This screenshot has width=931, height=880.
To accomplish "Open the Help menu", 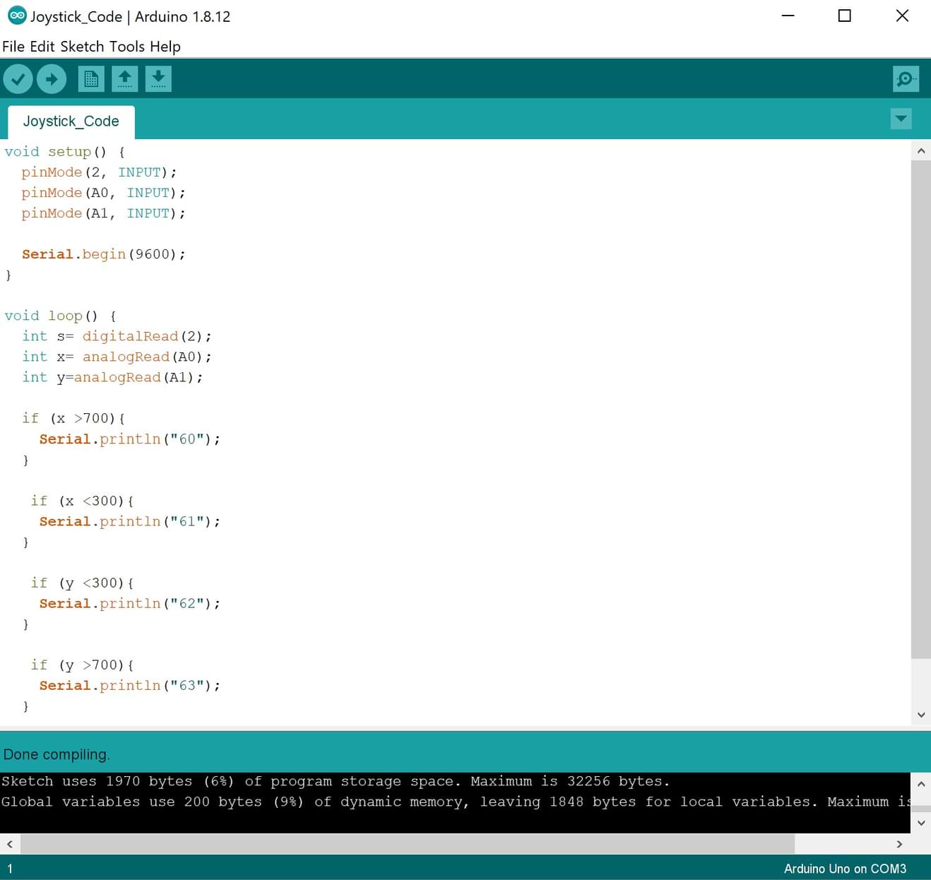I will (165, 47).
